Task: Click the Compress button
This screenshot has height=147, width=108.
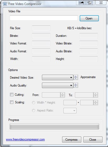Action: [x=72, y=139]
